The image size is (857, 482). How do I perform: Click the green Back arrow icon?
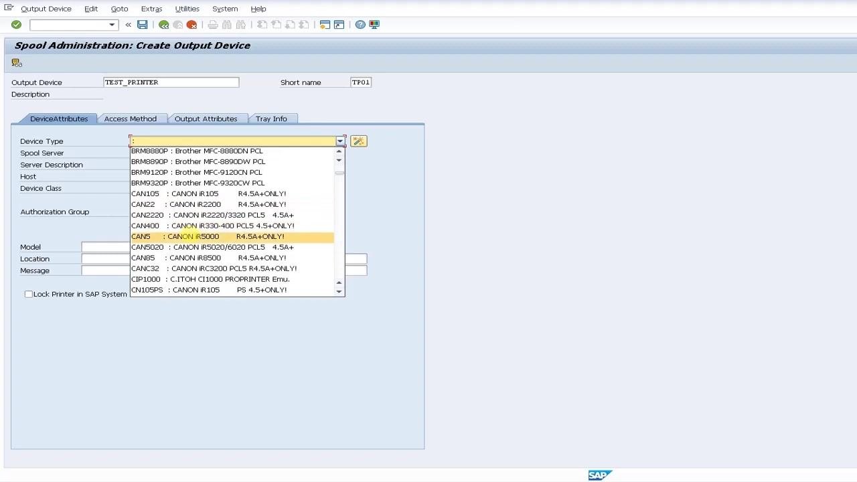pos(163,25)
